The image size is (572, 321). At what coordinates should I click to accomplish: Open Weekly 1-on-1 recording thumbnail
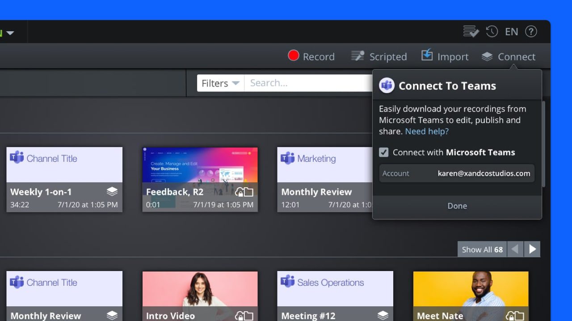pos(64,180)
